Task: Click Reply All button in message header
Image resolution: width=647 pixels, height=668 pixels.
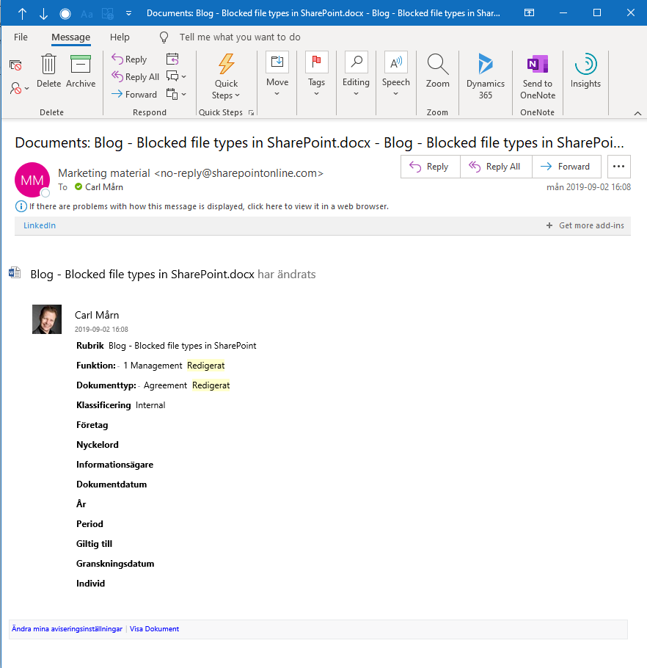Action: click(x=496, y=167)
